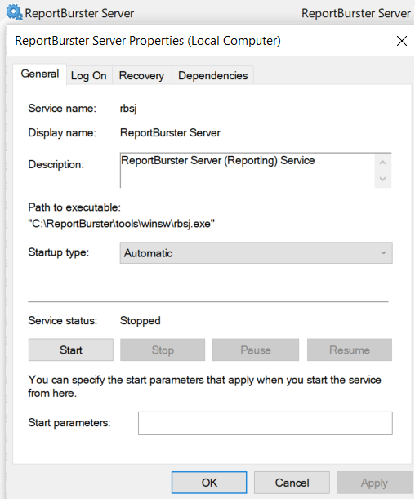Select the General tab
This screenshot has width=415, height=499.
(x=40, y=74)
